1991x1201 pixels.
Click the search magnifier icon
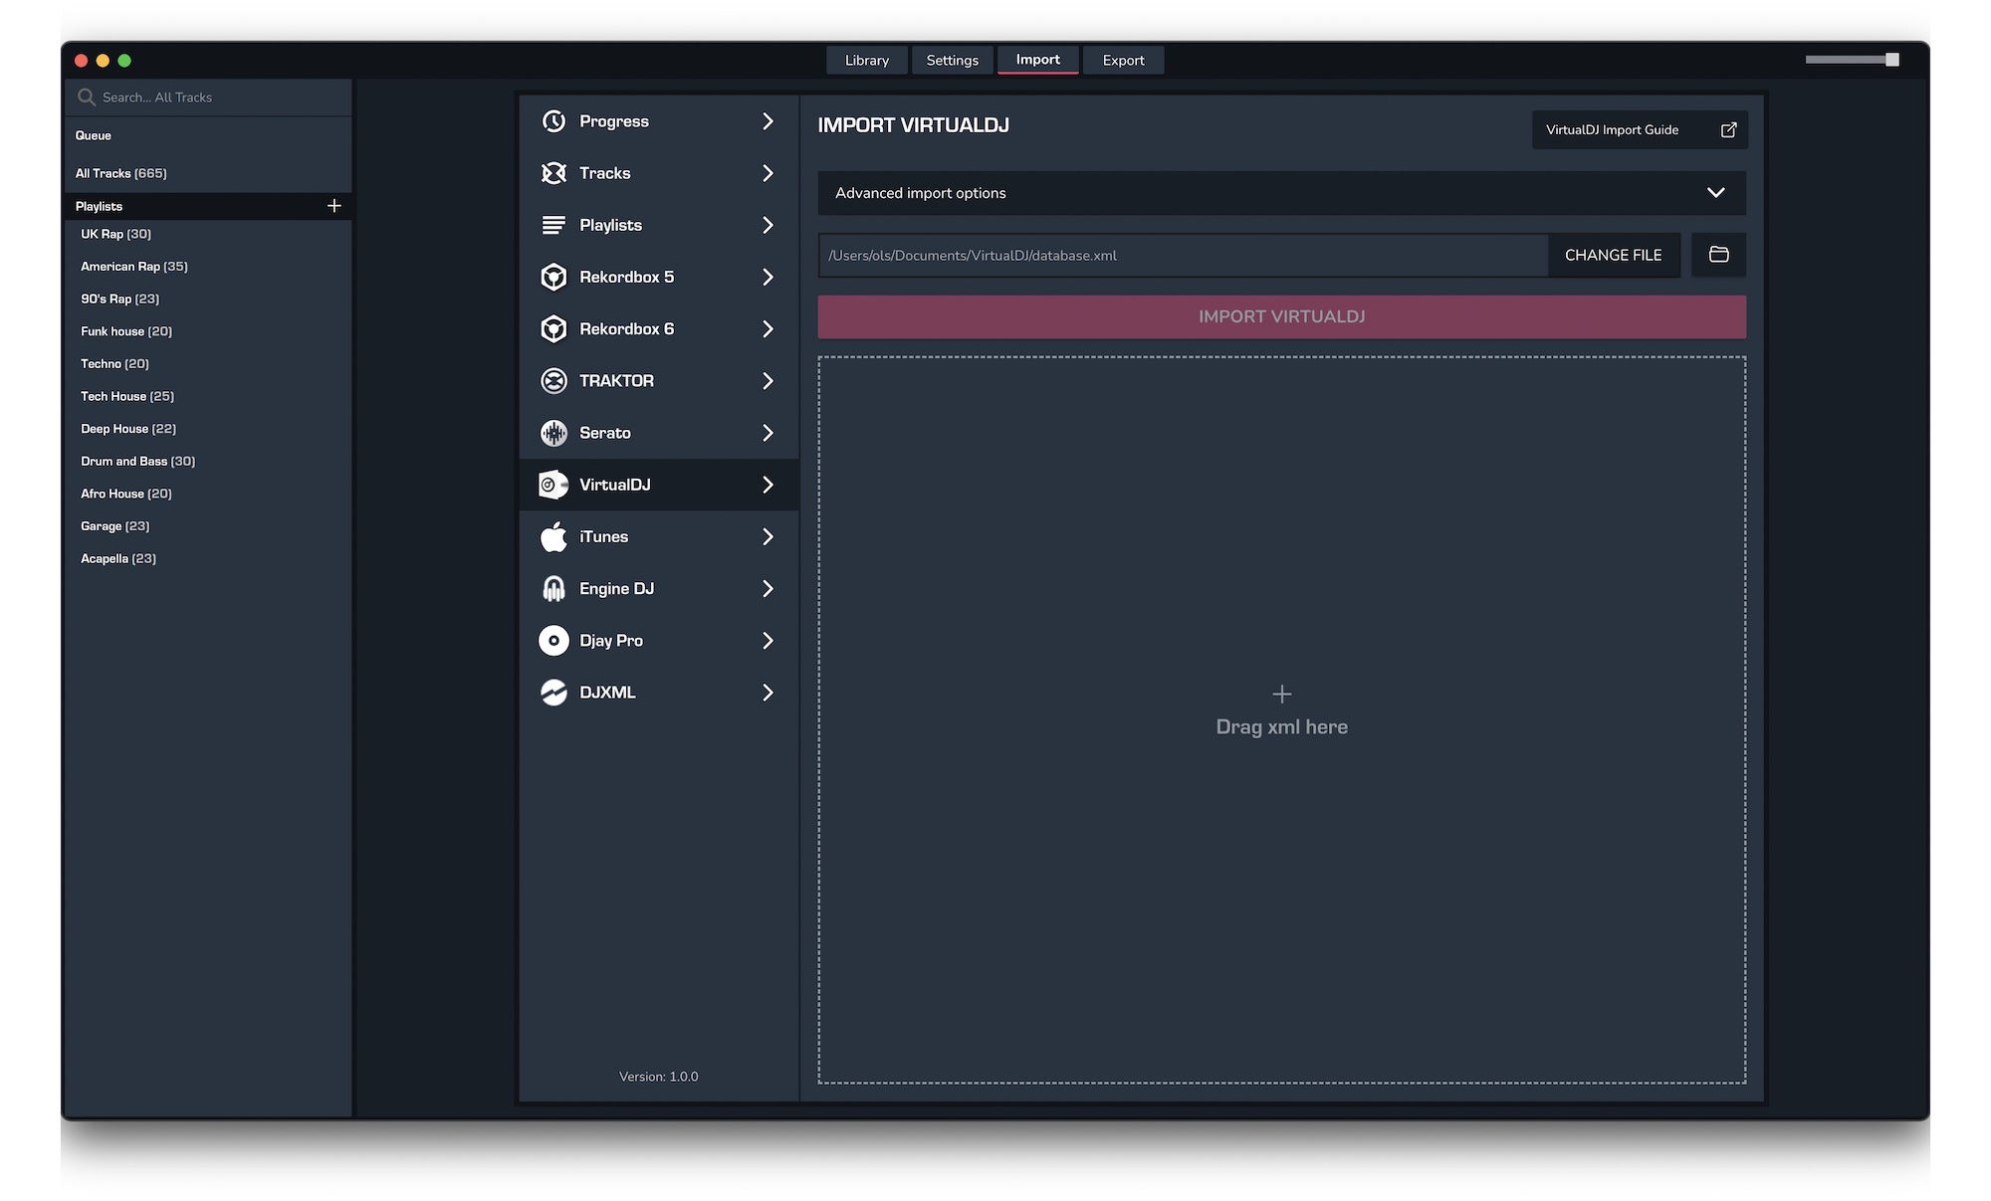tap(87, 98)
